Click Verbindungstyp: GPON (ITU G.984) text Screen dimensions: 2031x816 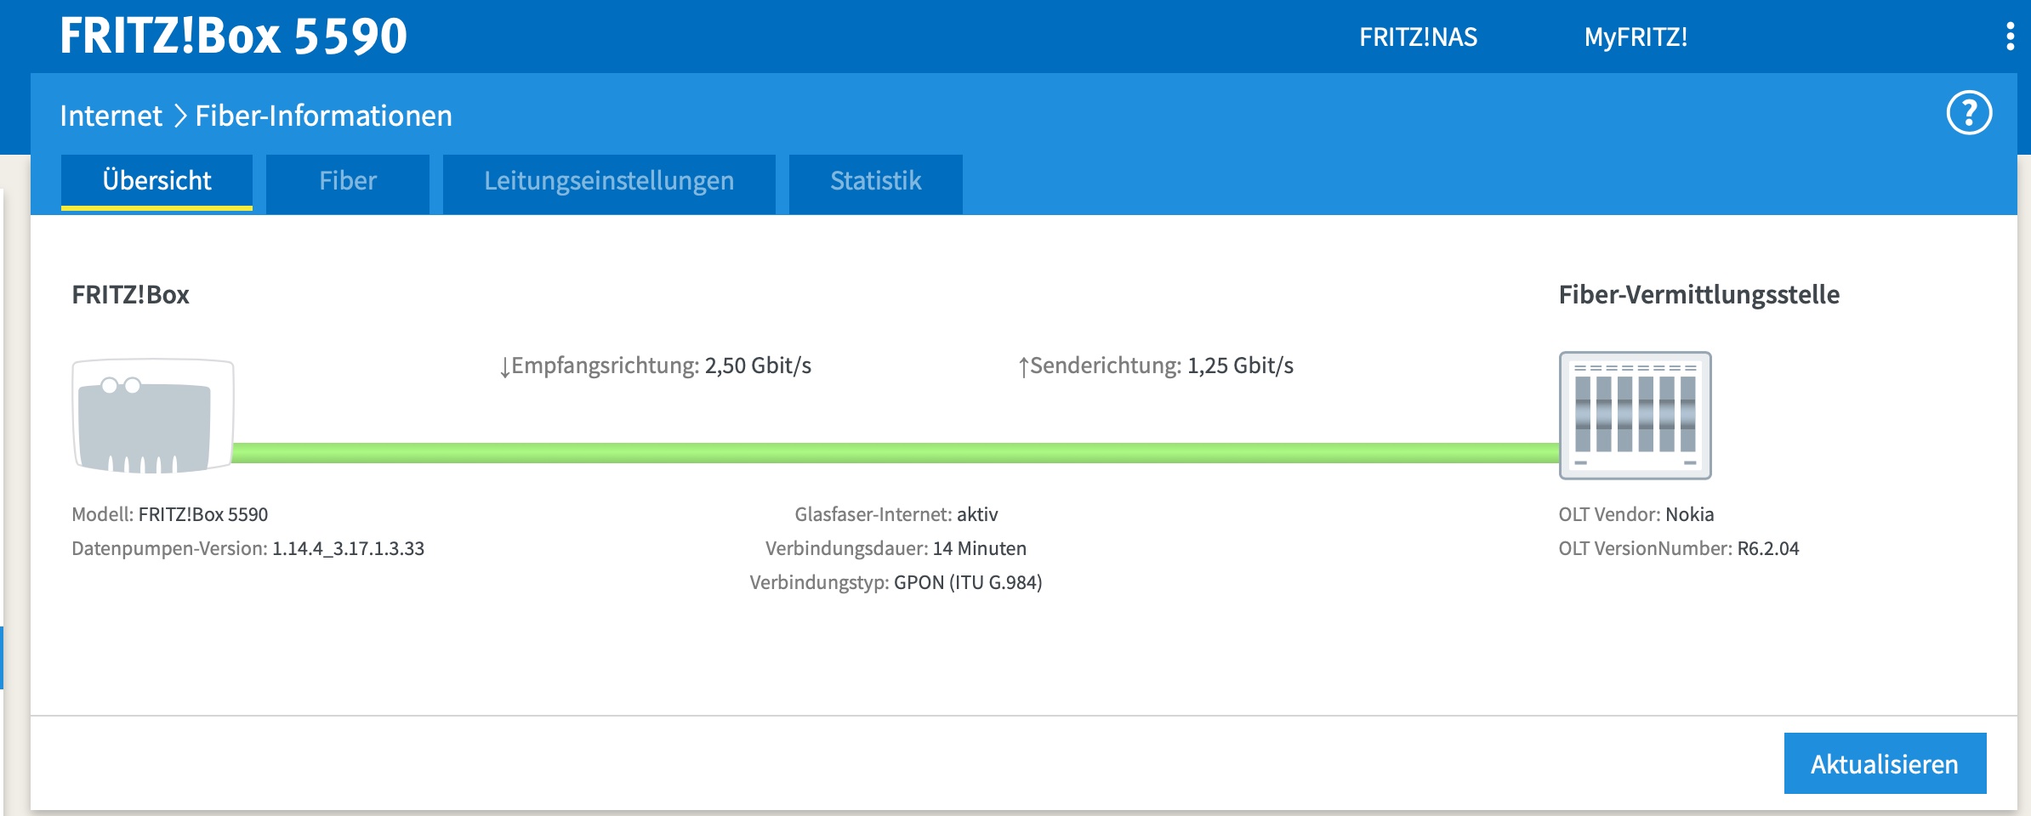point(896,582)
